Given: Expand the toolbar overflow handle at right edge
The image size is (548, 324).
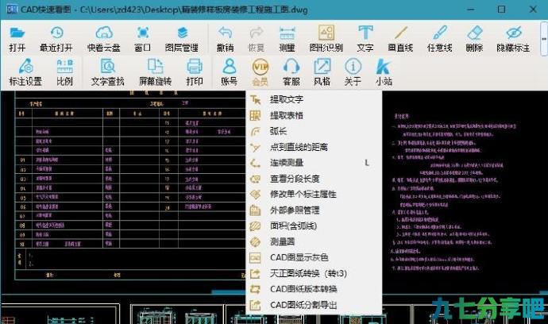Looking at the screenshot, I should [544, 38].
